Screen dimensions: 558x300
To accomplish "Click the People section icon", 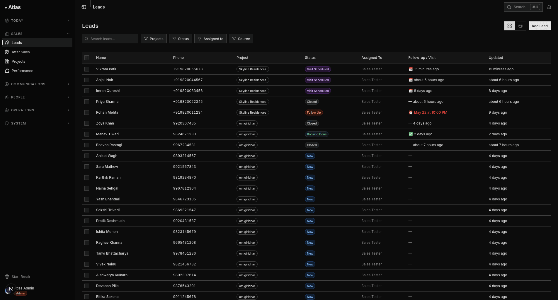I will pos(7,97).
